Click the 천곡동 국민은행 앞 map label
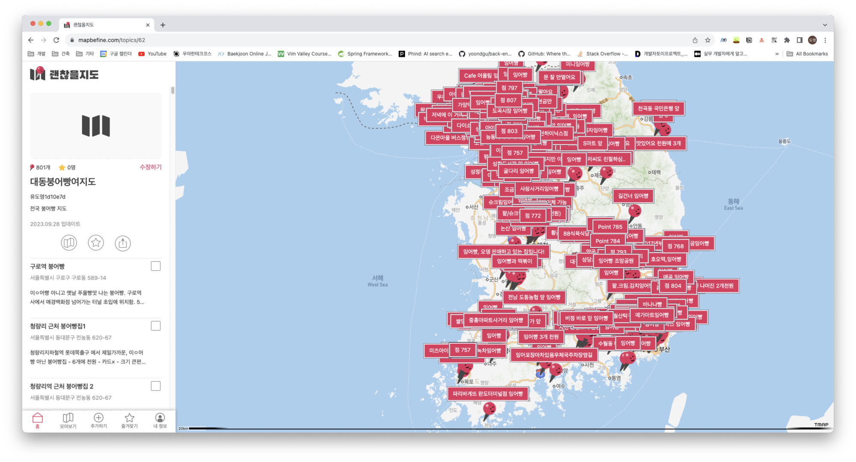856x462 pixels. point(658,109)
